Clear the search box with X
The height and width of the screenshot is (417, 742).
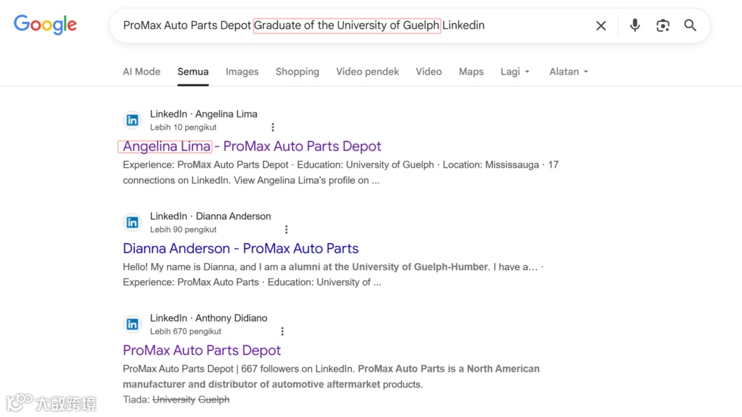[x=600, y=25]
